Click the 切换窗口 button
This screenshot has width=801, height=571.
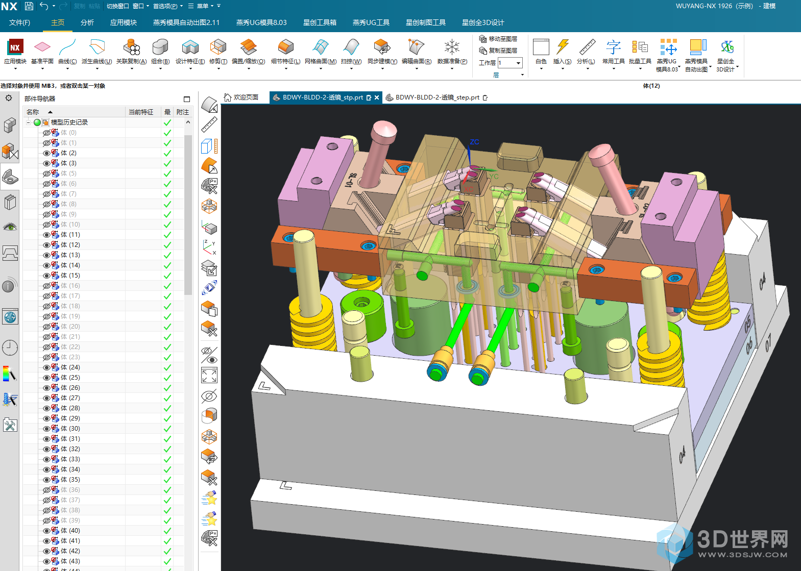tap(117, 6)
